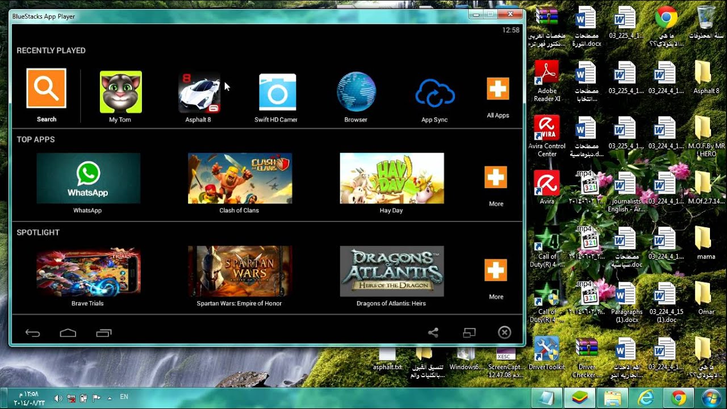Click the volume speaker tray icon

[58, 398]
